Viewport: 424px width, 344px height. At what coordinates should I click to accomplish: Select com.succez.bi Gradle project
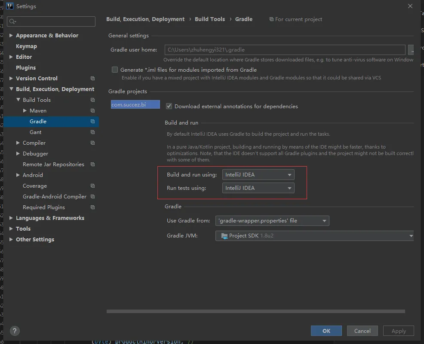point(135,104)
